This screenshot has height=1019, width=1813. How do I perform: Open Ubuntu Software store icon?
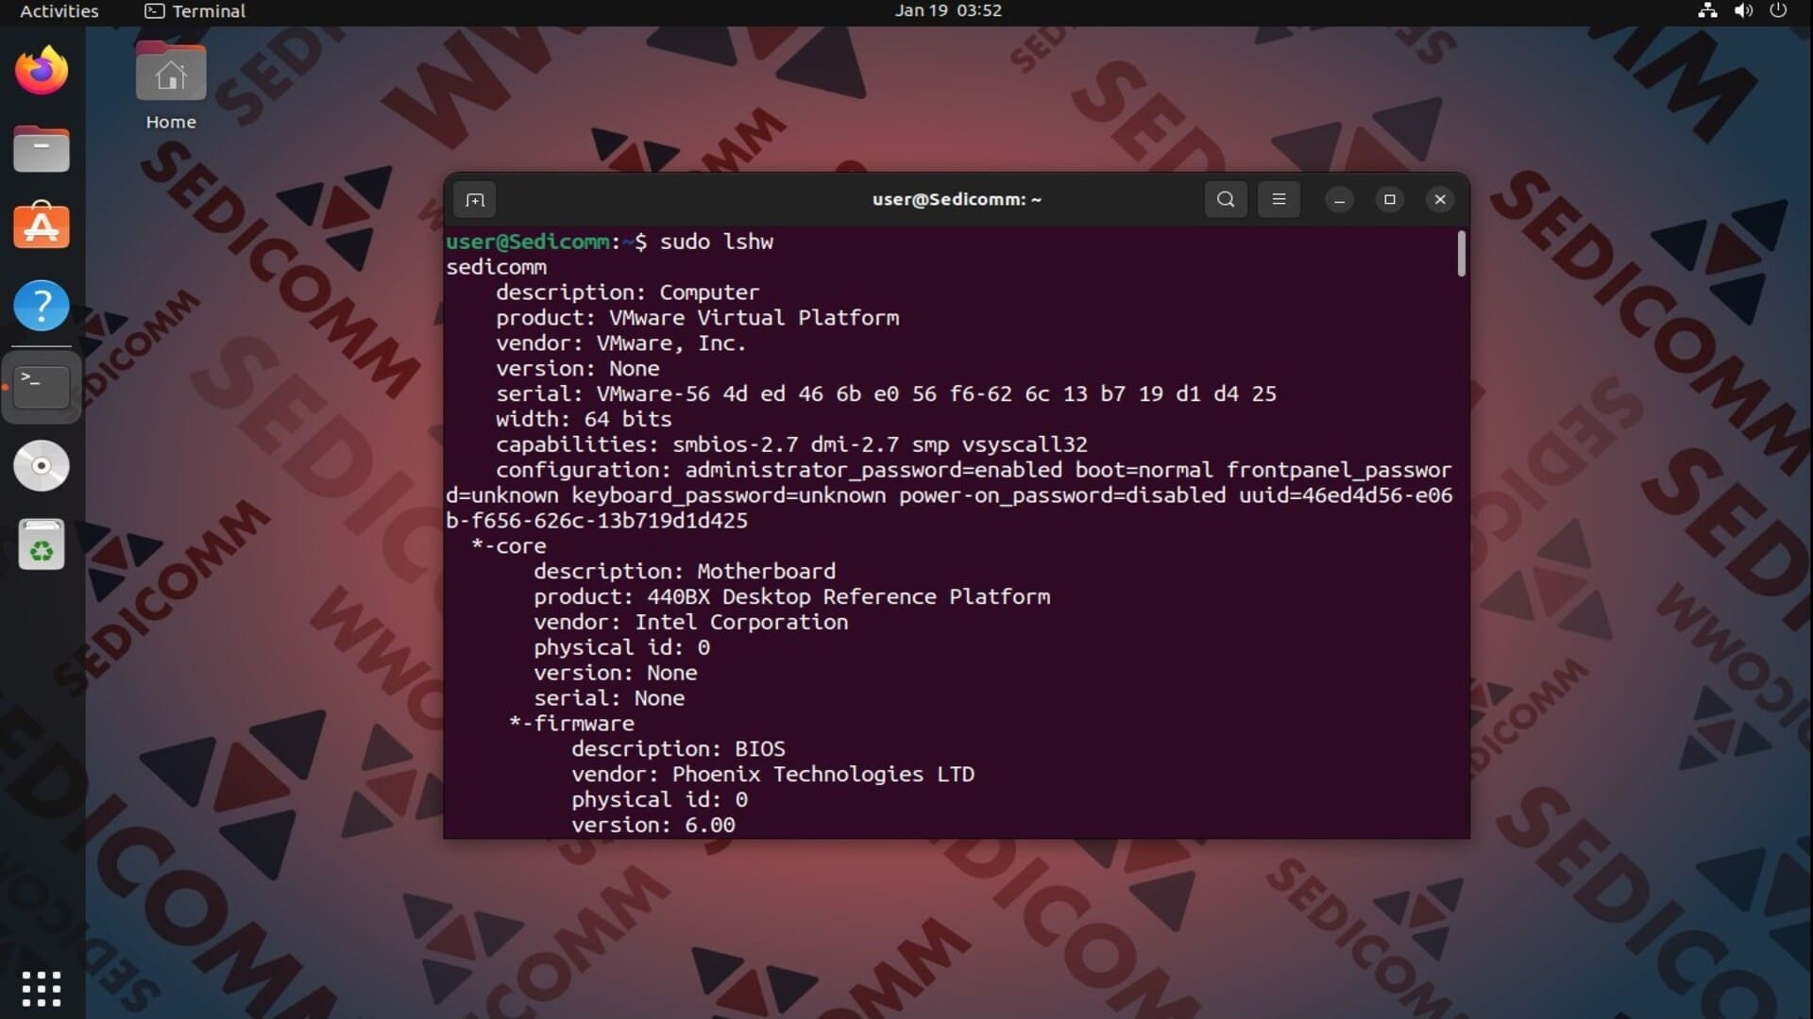coord(42,227)
